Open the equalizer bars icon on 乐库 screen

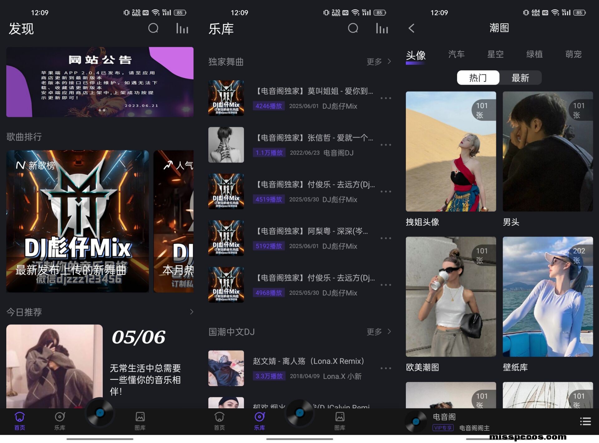pos(382,28)
